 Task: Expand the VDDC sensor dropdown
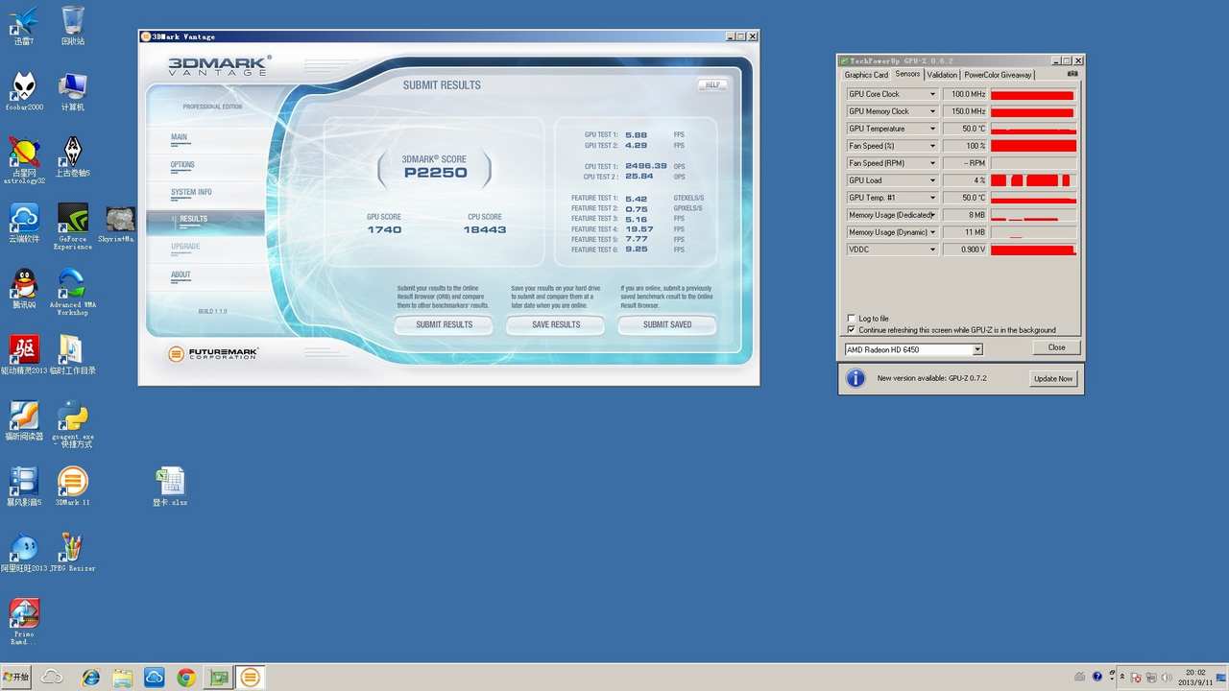(932, 250)
